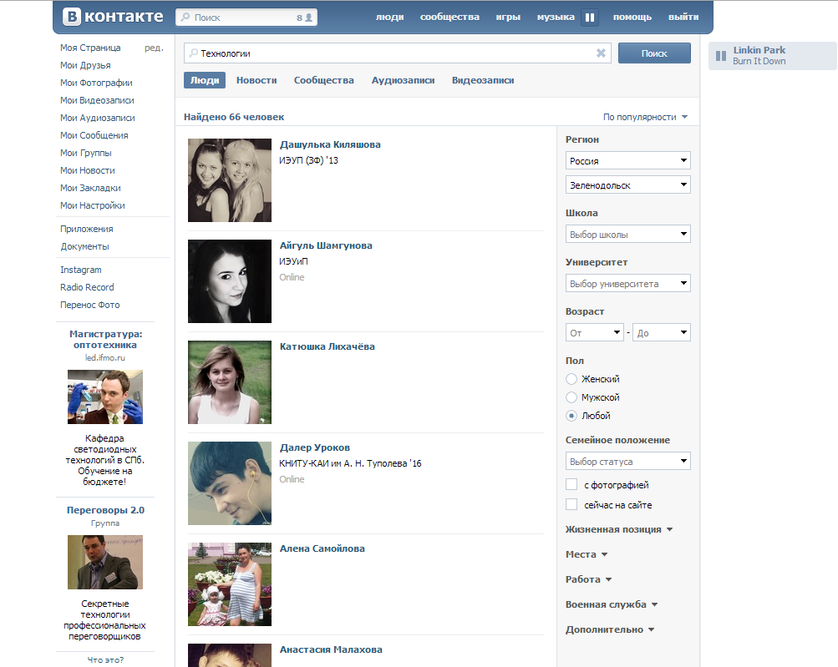Open Мои Настройки in sidebar
The image size is (838, 667).
point(93,205)
